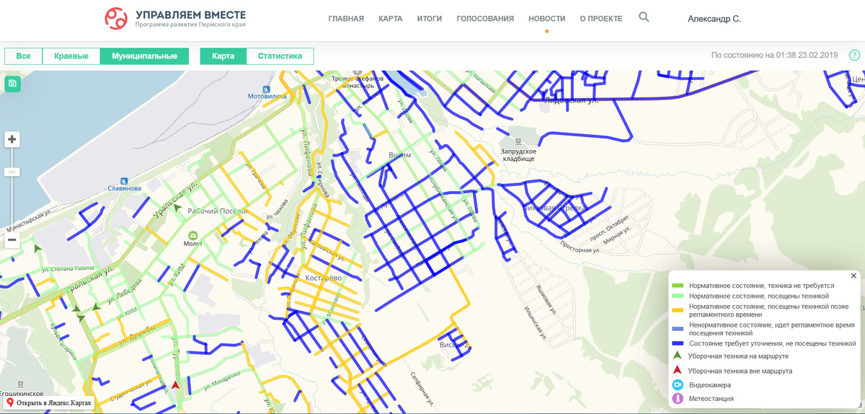Open the Александр С. user profile
This screenshot has width=865, height=414.
(714, 19)
